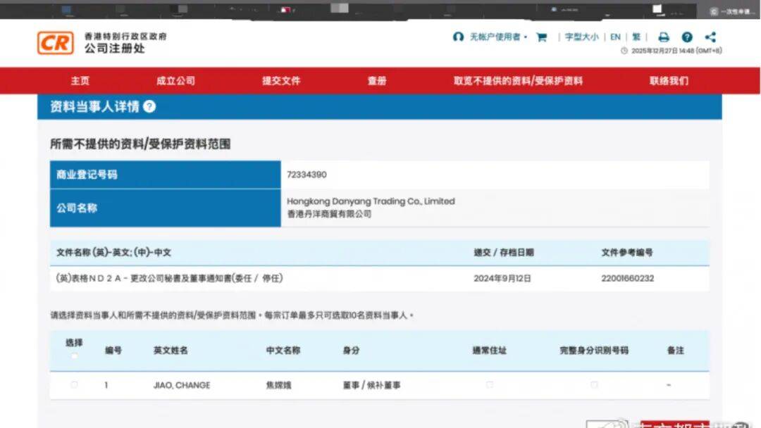
Task: Select the 查册 menu item
Action: point(377,81)
